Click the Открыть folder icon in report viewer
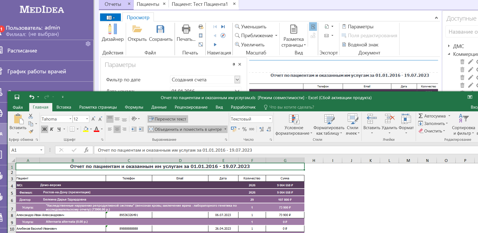This screenshot has width=478, height=233. pyautogui.click(x=137, y=29)
